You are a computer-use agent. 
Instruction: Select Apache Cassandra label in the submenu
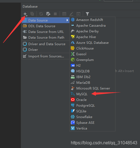pos(91,26)
